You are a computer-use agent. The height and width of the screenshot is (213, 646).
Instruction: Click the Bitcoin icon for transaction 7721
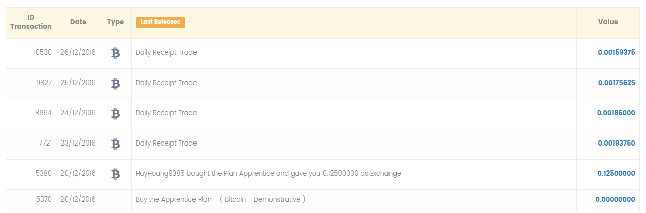[x=115, y=144]
